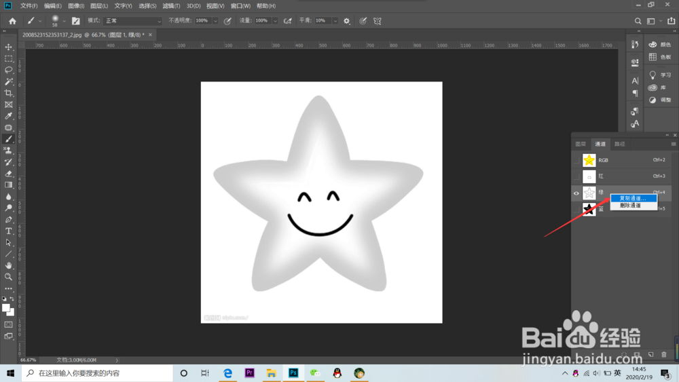Select the Zoom tool

tap(8, 277)
